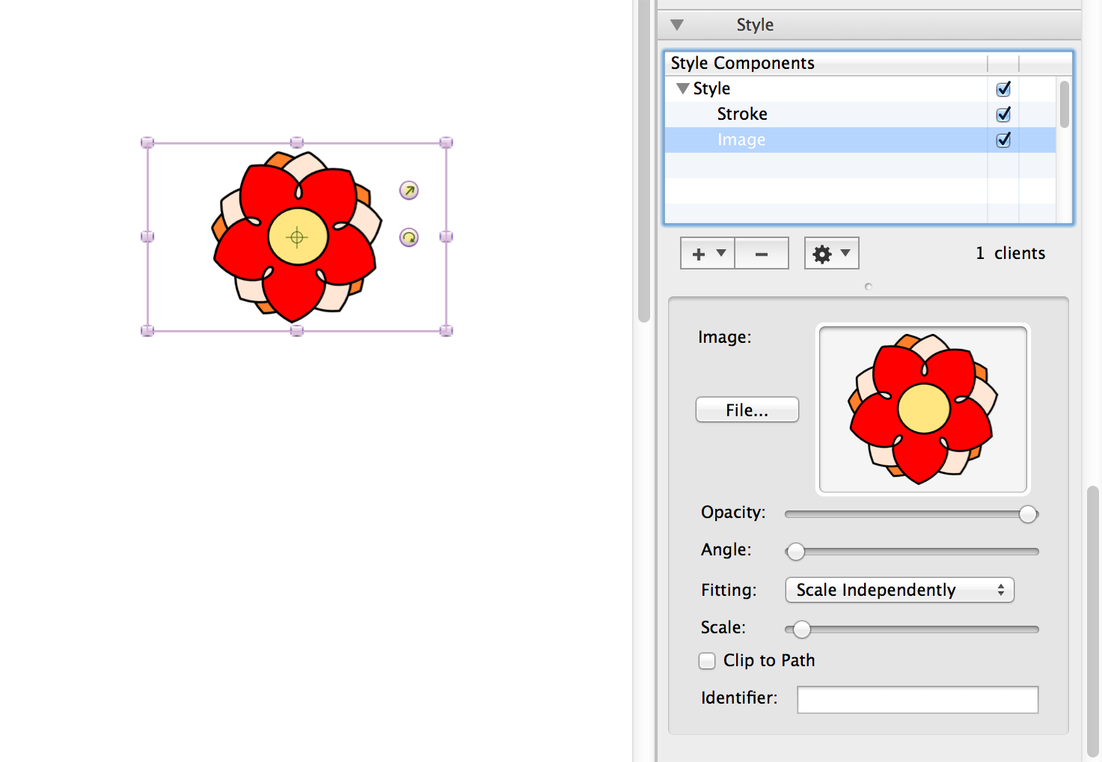Adjust the Opacity slider knob
The width and height of the screenshot is (1102, 762).
pyautogui.click(x=1028, y=514)
